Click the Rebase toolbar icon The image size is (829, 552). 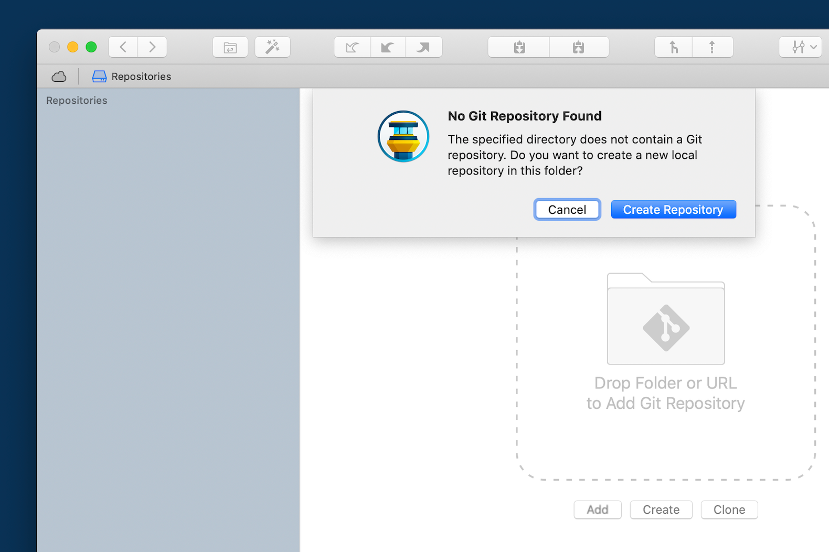point(712,47)
